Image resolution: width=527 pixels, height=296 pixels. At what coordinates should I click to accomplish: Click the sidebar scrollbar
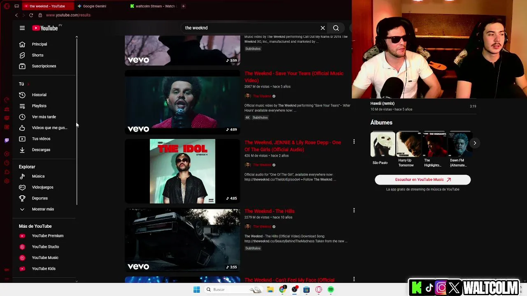77,122
